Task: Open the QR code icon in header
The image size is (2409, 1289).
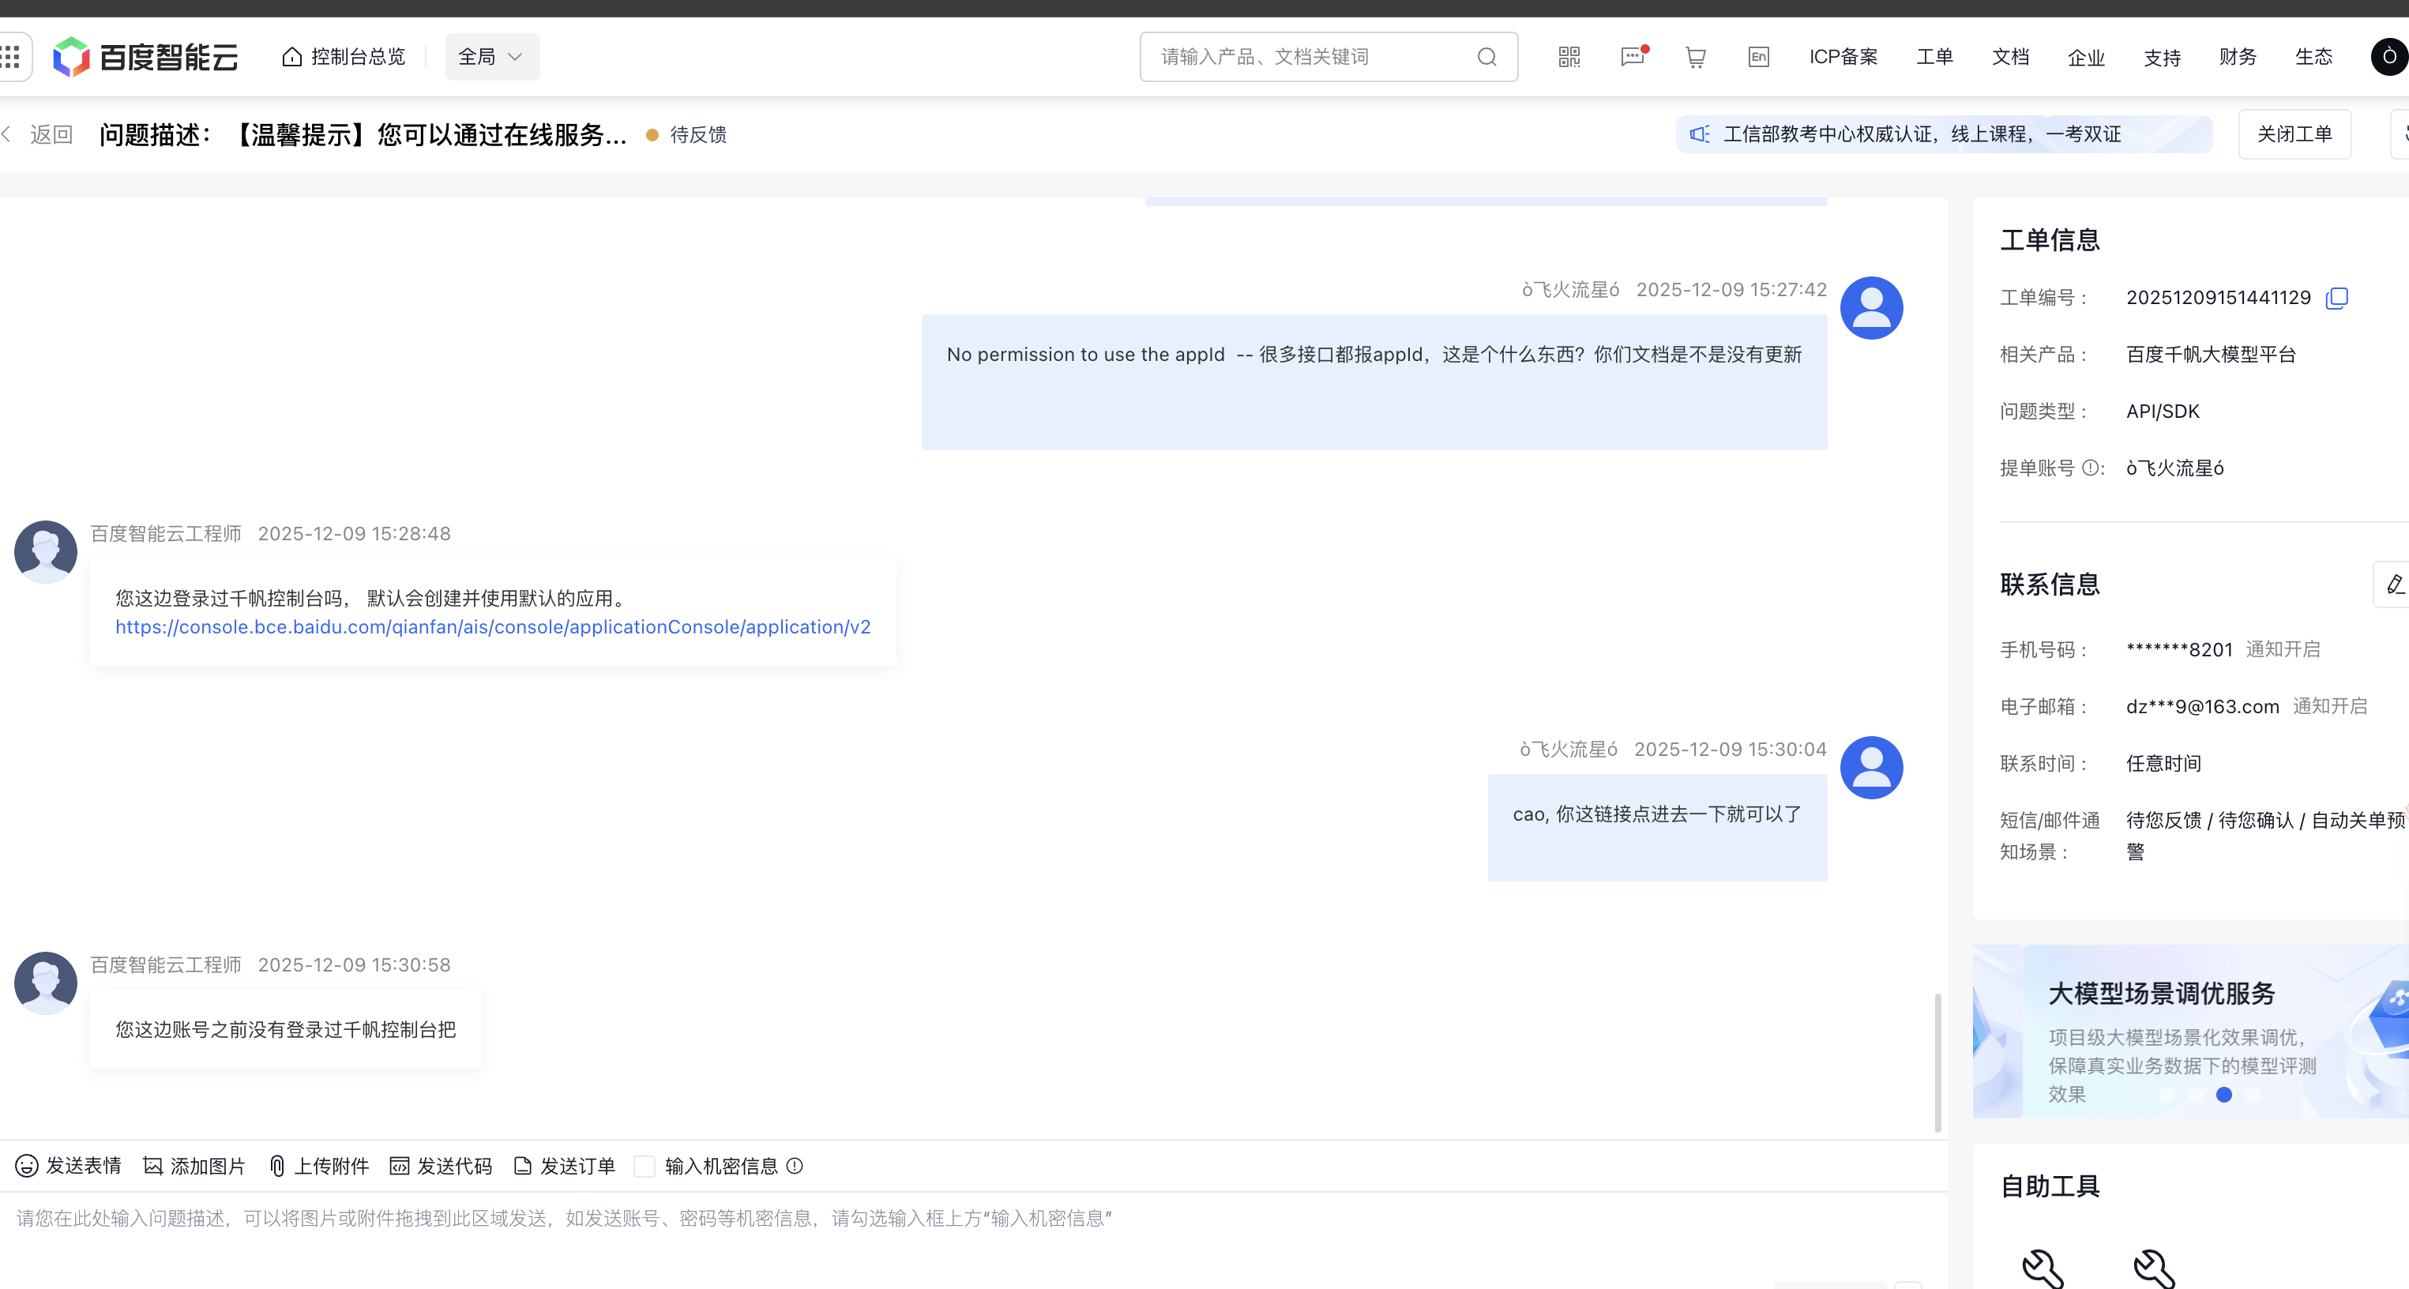Action: coord(1569,57)
